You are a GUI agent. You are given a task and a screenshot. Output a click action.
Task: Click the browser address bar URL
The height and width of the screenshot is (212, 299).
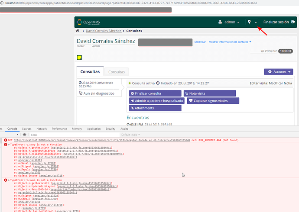click(x=131, y=3)
